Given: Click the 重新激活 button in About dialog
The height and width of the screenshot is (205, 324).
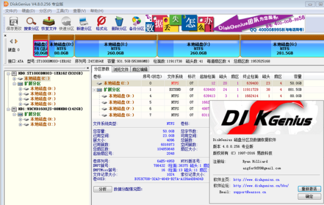Looking at the screenshot, I should (309, 189).
